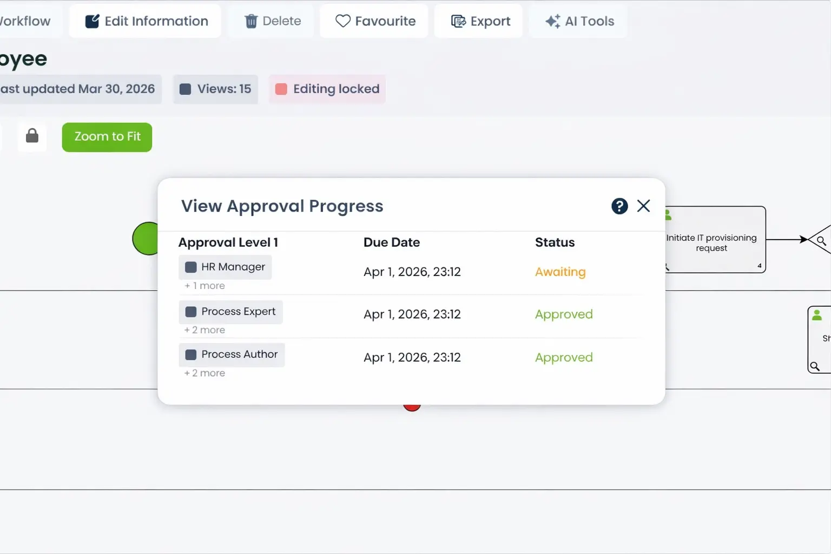This screenshot has height=554, width=831.
Task: Select the Process Expert approver chip
Action: coord(230,312)
